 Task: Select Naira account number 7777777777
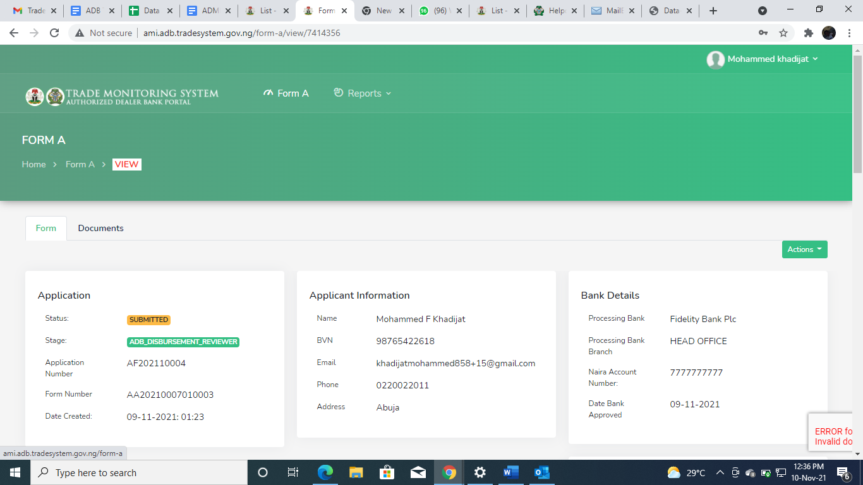[x=696, y=373]
